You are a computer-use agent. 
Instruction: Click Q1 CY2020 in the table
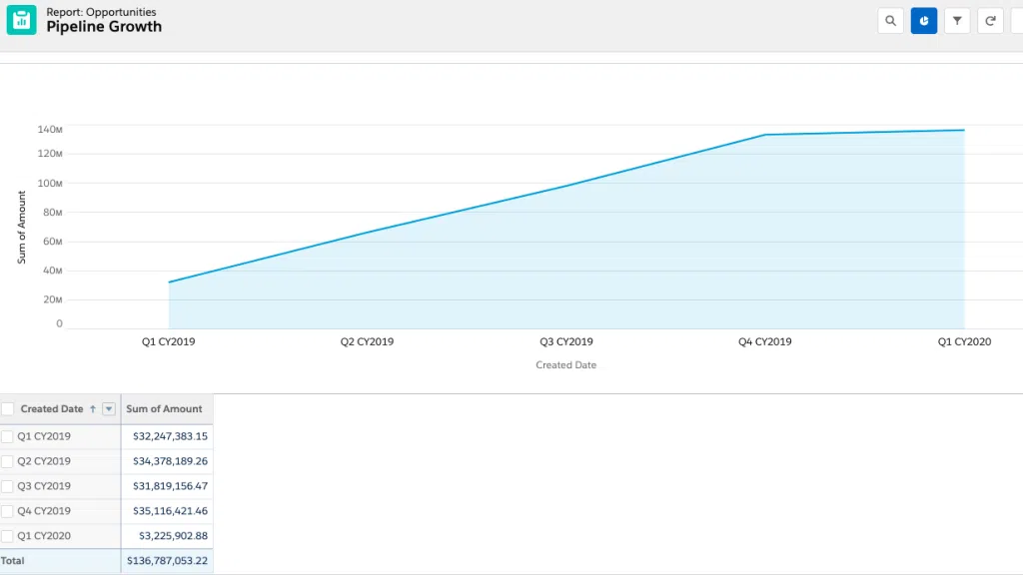[x=44, y=535]
